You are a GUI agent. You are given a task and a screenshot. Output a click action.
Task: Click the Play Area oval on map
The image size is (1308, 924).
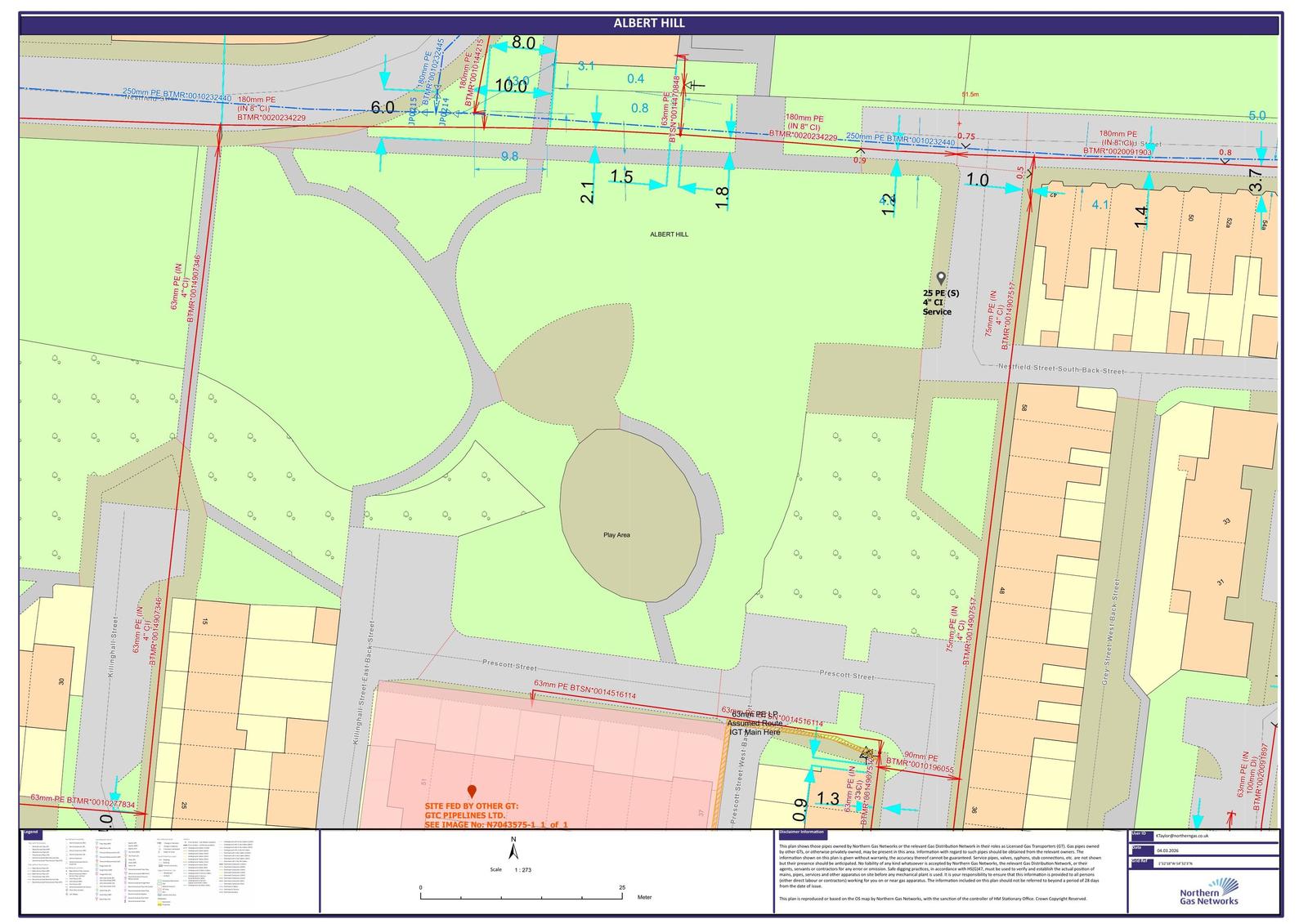coord(629,515)
